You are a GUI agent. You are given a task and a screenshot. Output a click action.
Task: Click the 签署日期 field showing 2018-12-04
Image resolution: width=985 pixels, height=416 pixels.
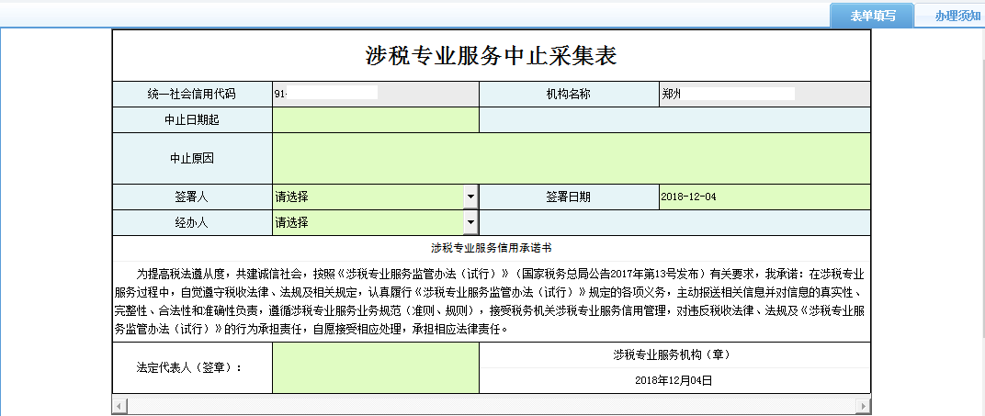[x=764, y=197]
